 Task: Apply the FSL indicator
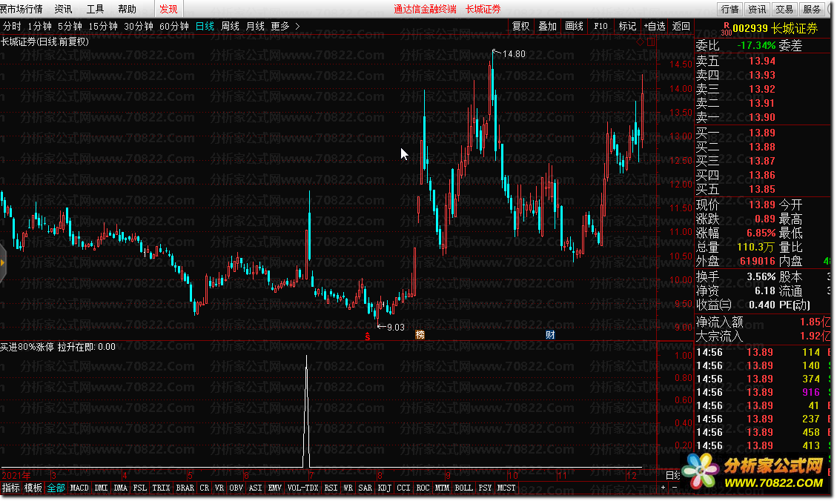tap(140, 488)
